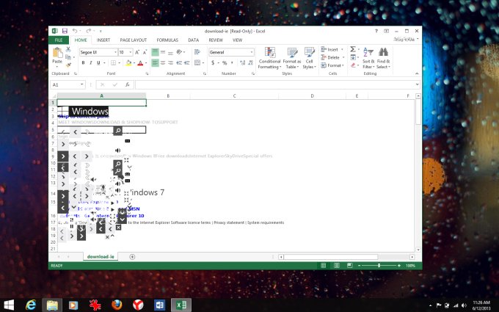
Task: Open the text Orientation icon
Action: [180, 52]
